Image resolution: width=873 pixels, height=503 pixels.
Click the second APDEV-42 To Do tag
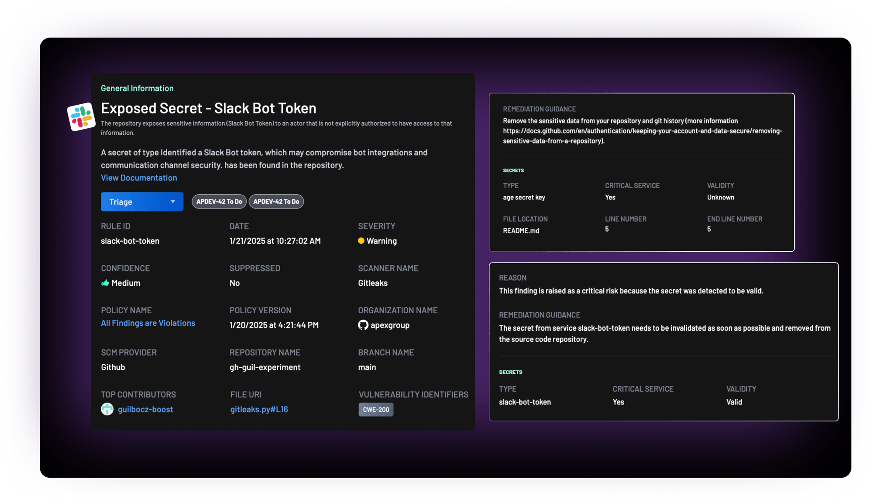tap(276, 202)
